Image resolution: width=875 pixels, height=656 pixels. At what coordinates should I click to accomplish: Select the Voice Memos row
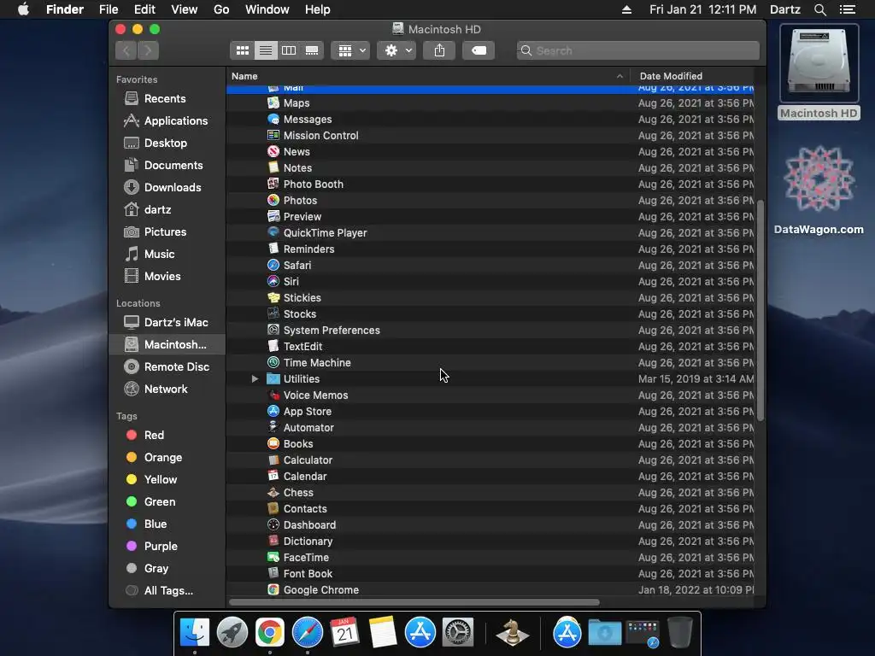490,395
